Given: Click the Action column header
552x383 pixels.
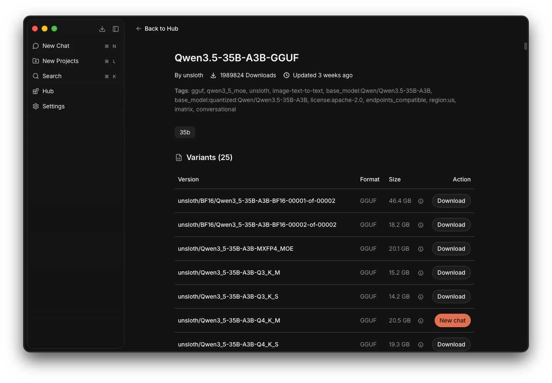Looking at the screenshot, I should [x=462, y=179].
